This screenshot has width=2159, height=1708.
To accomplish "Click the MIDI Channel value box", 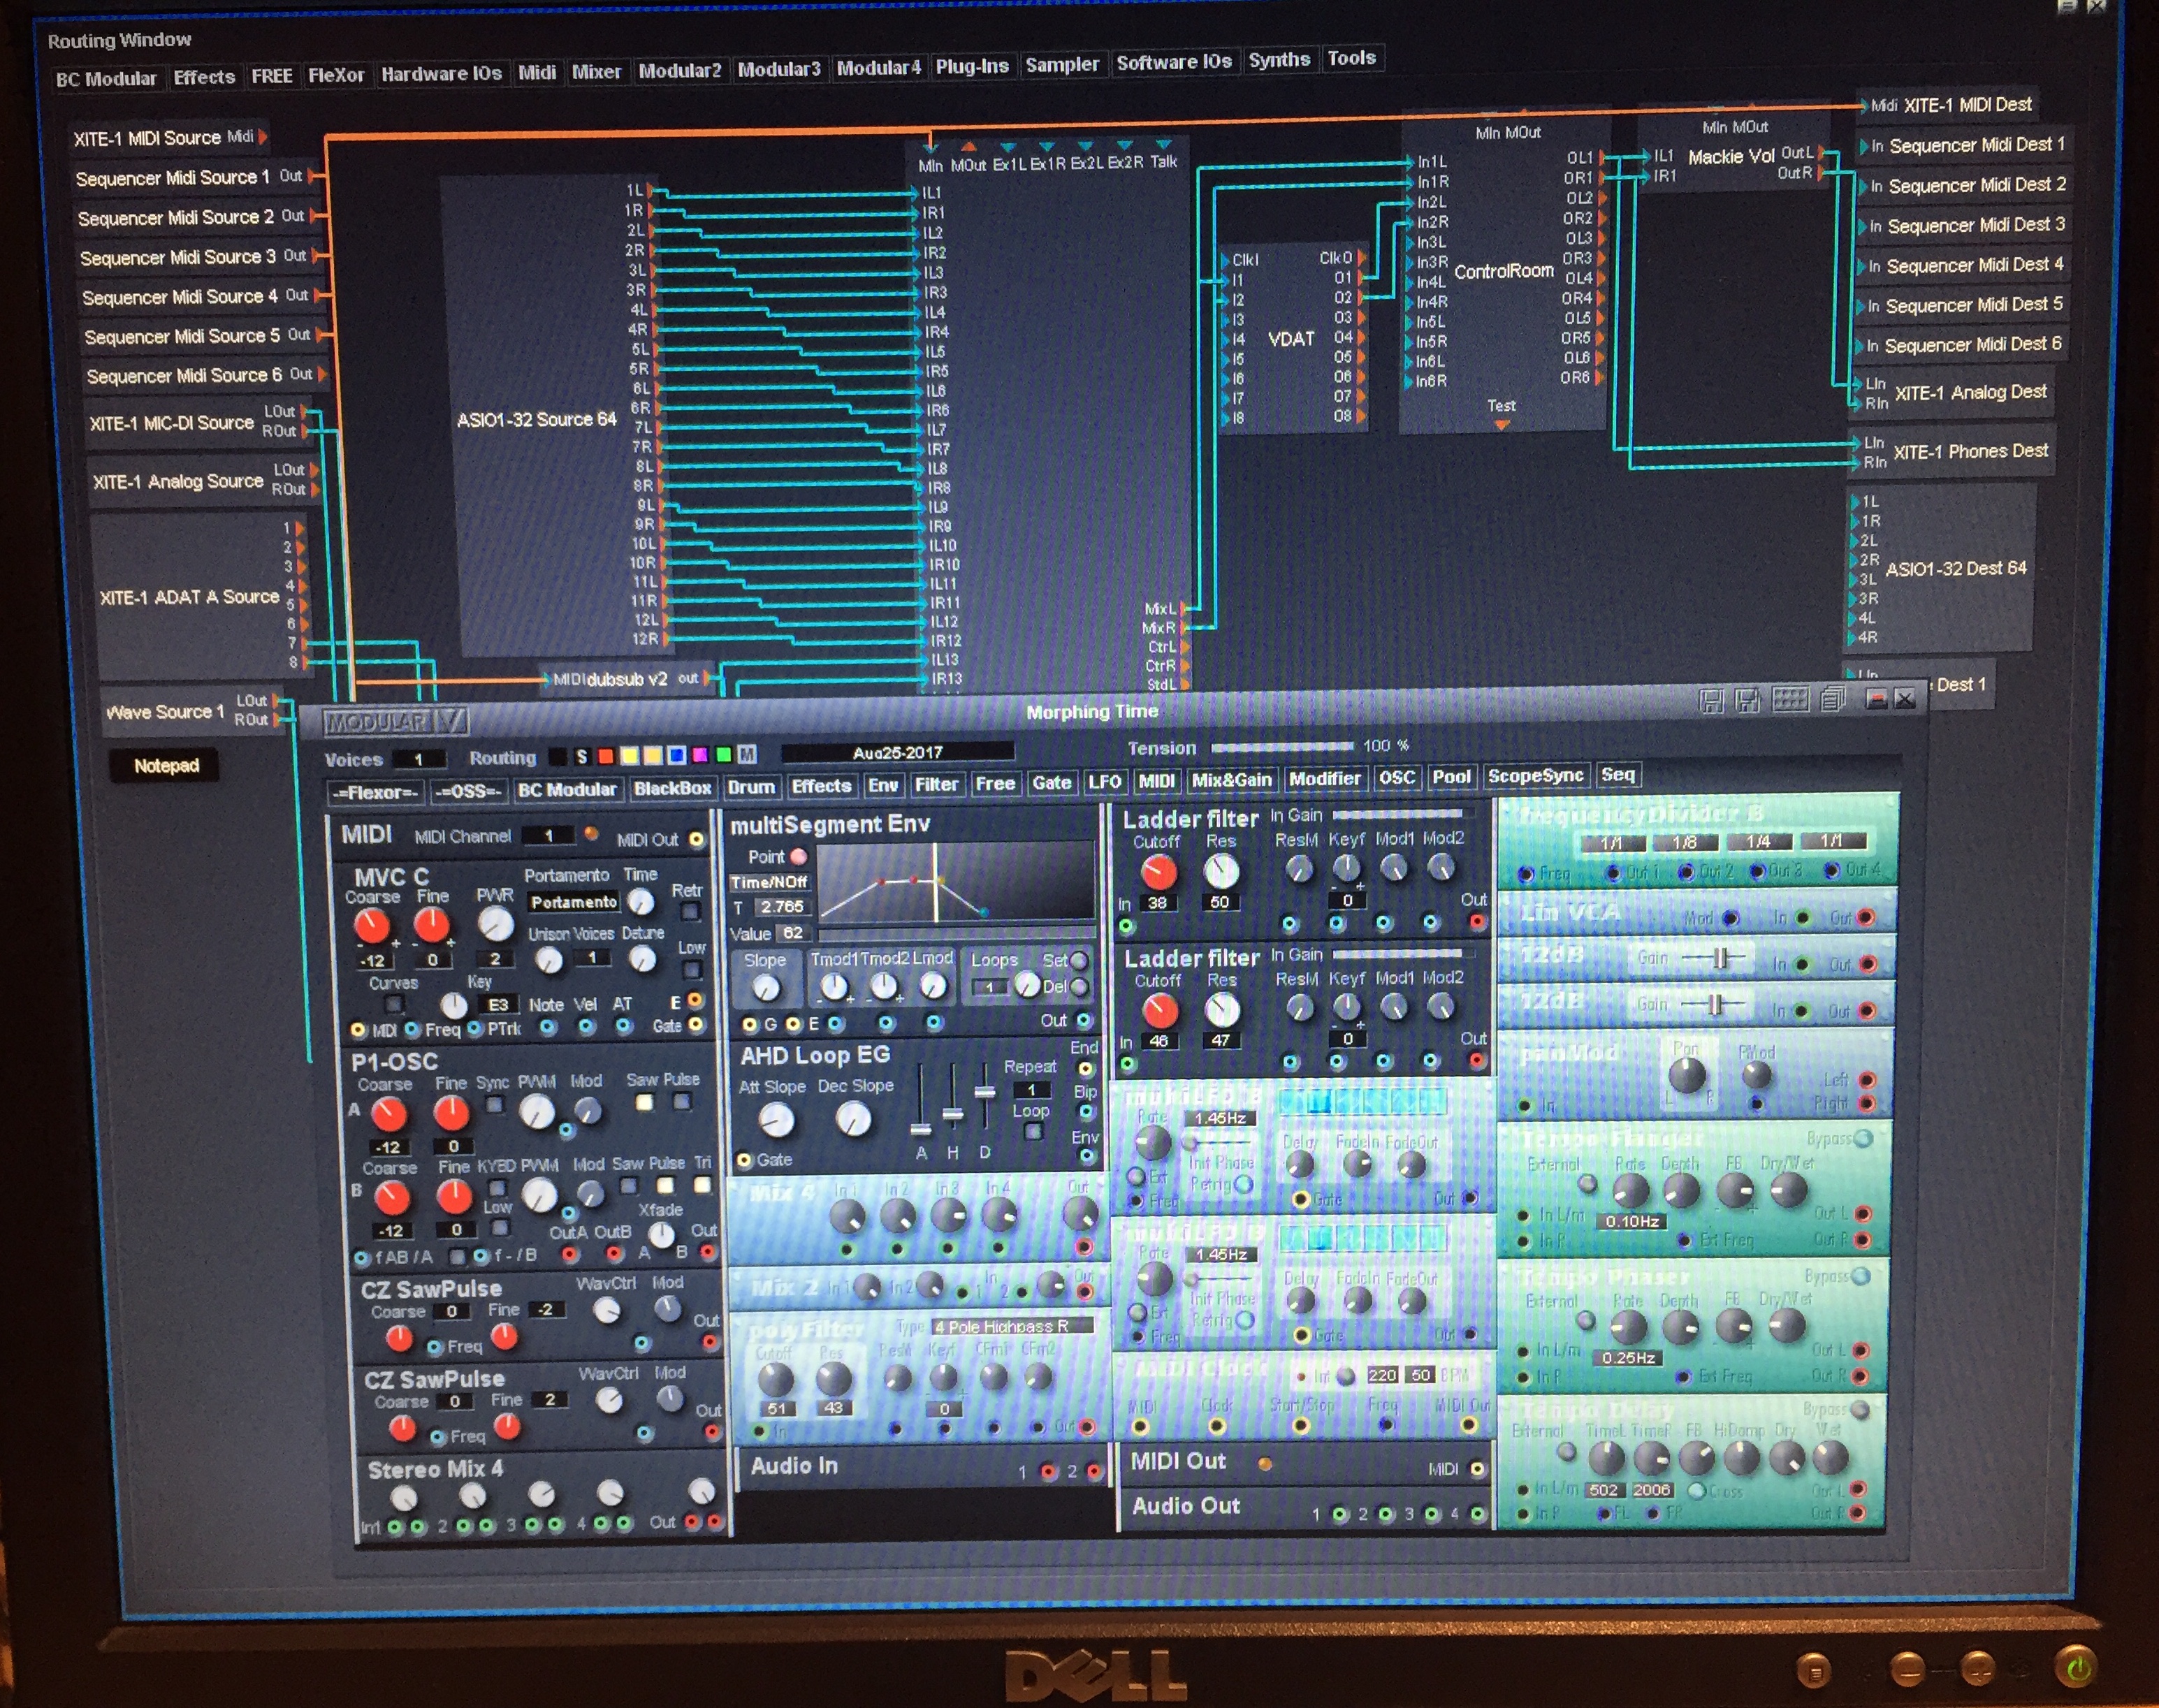I will 548,835.
